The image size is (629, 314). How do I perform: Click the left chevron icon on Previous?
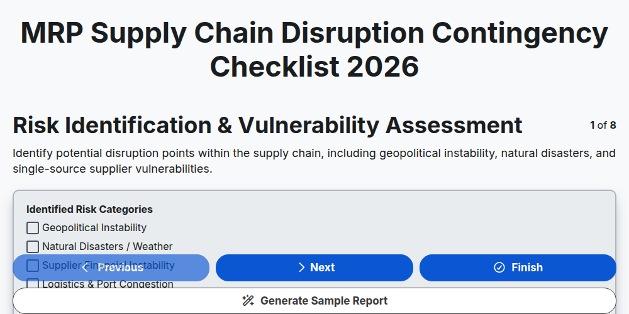tap(85, 268)
